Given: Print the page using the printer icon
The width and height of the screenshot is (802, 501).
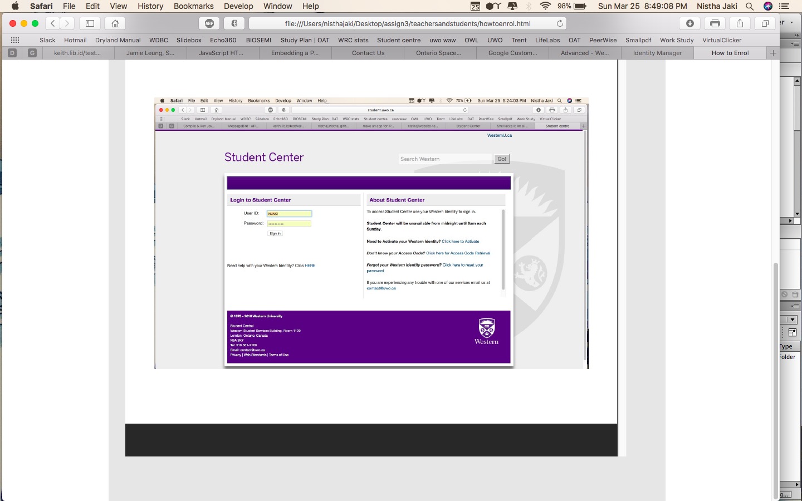Looking at the screenshot, I should pos(715,23).
